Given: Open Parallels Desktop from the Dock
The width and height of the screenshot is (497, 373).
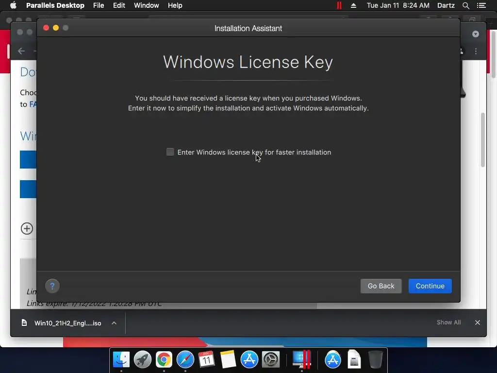Looking at the screenshot, I should 301,359.
